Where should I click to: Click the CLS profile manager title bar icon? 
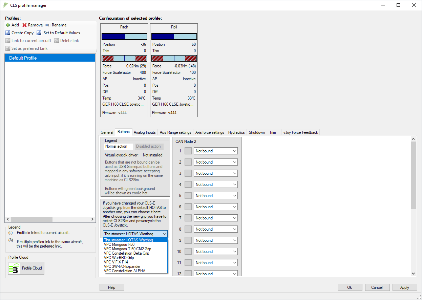(x=6, y=5)
